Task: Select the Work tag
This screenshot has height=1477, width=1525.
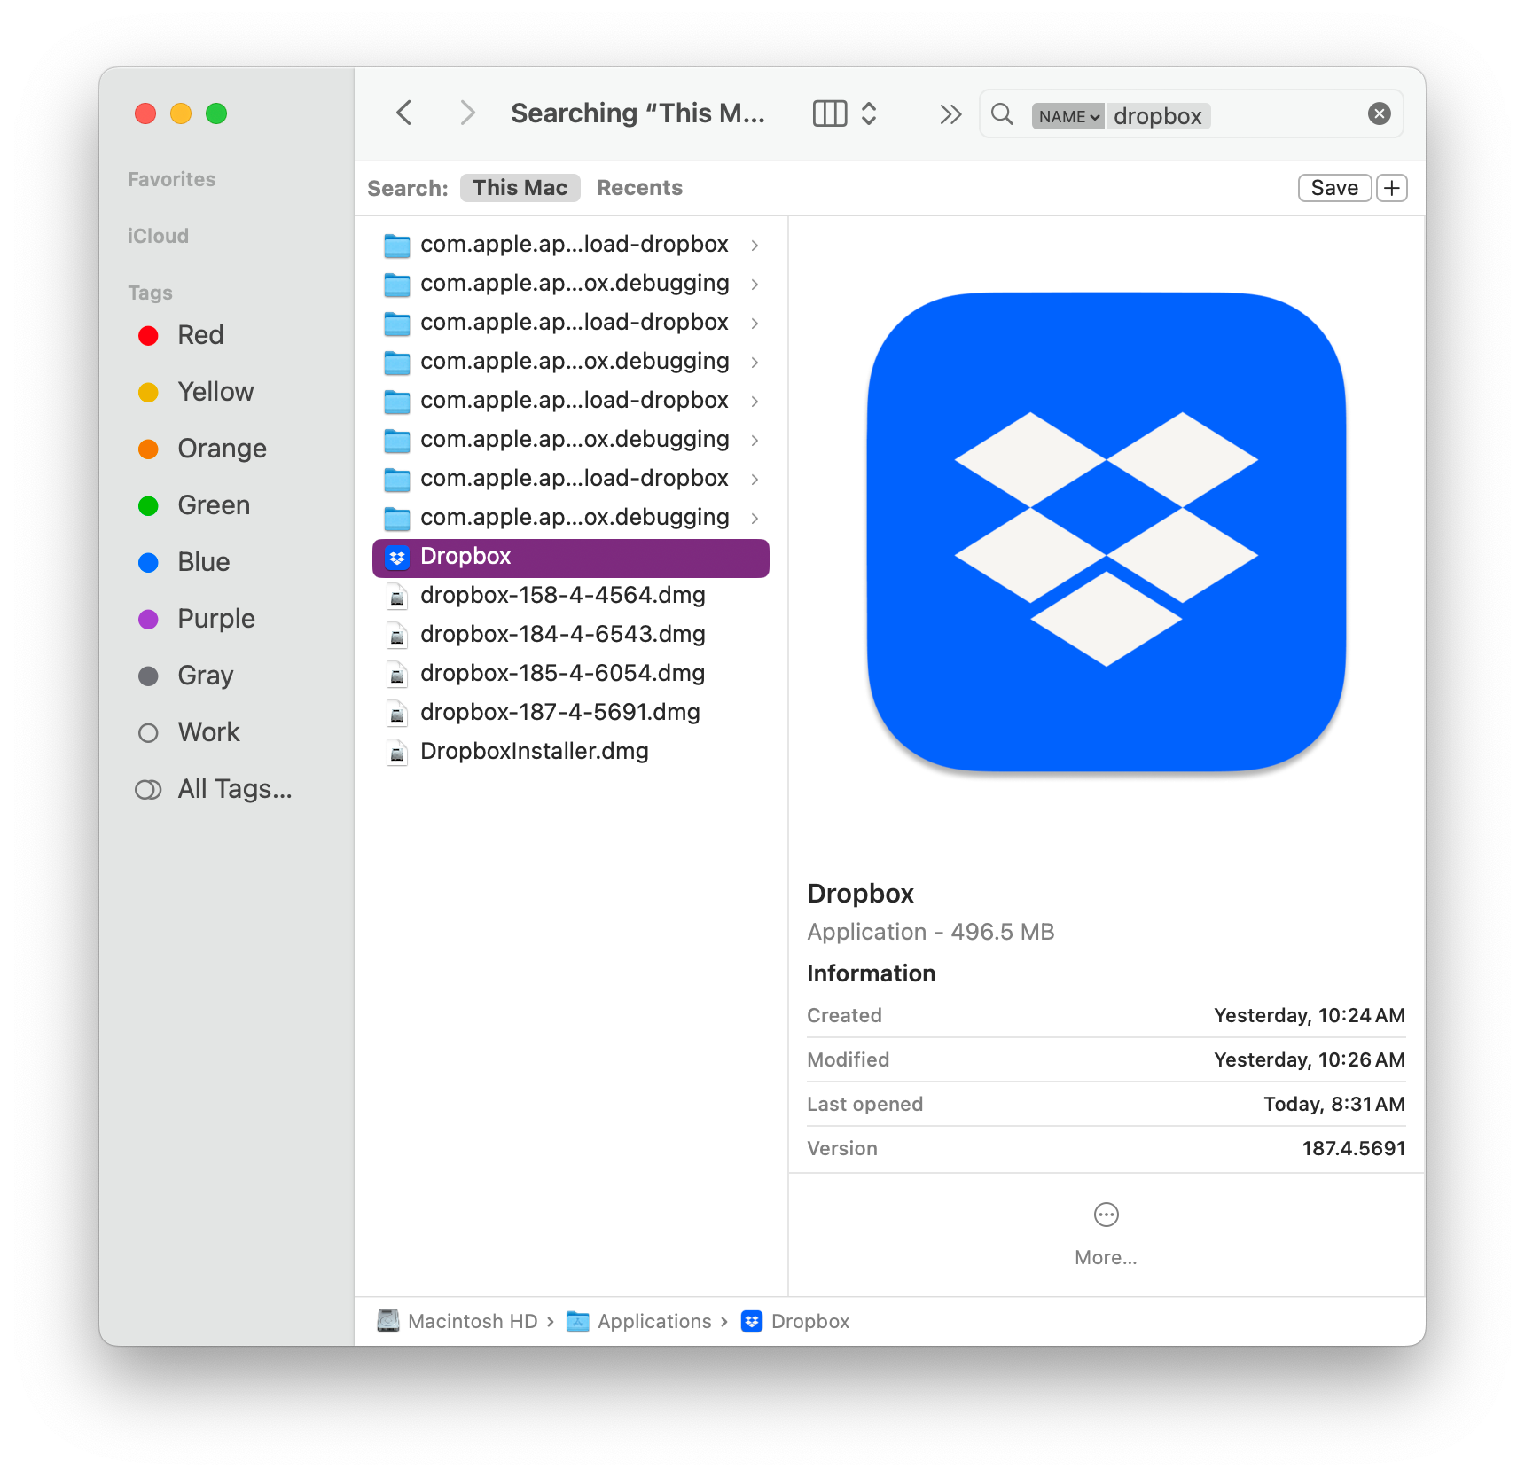Action: (209, 732)
